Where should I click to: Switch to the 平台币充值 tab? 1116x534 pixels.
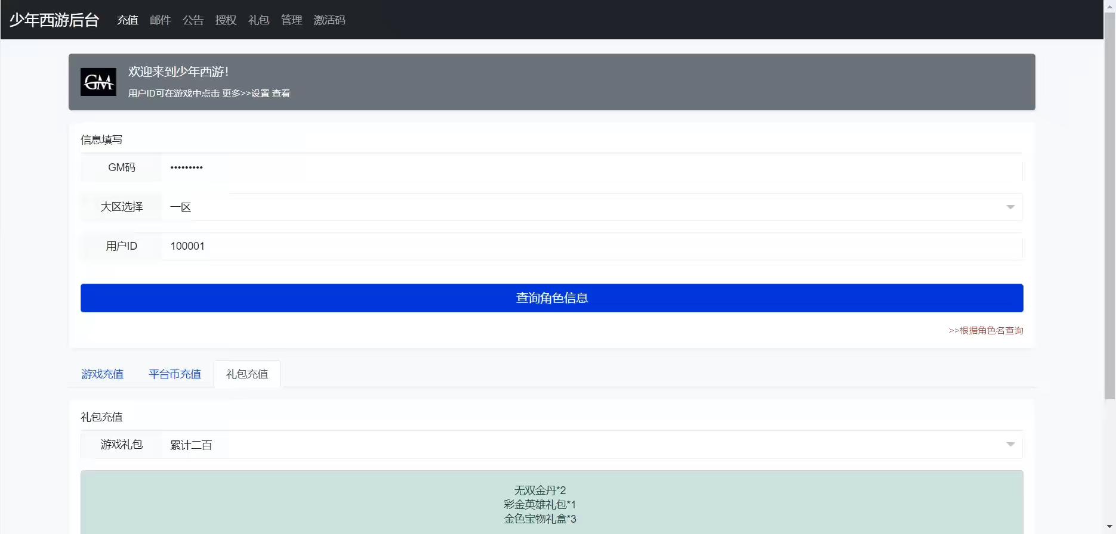click(175, 374)
